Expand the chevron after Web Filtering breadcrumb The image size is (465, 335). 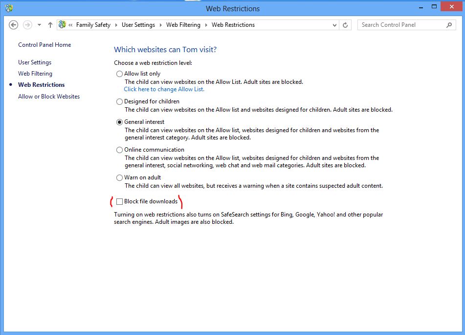[x=206, y=25]
